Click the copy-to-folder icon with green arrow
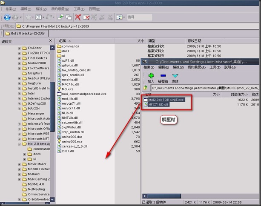Image resolution: width=261 pixels, height=206 pixels. 60,17
